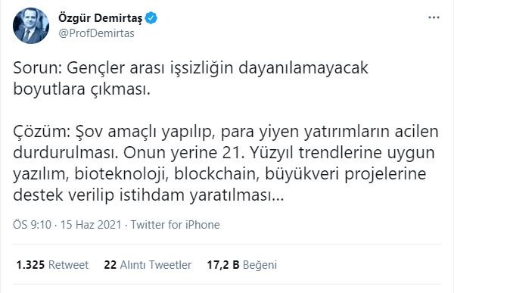Open the 22 Alıntı Tweetler list
This screenshot has width=507, height=293.
point(148,265)
